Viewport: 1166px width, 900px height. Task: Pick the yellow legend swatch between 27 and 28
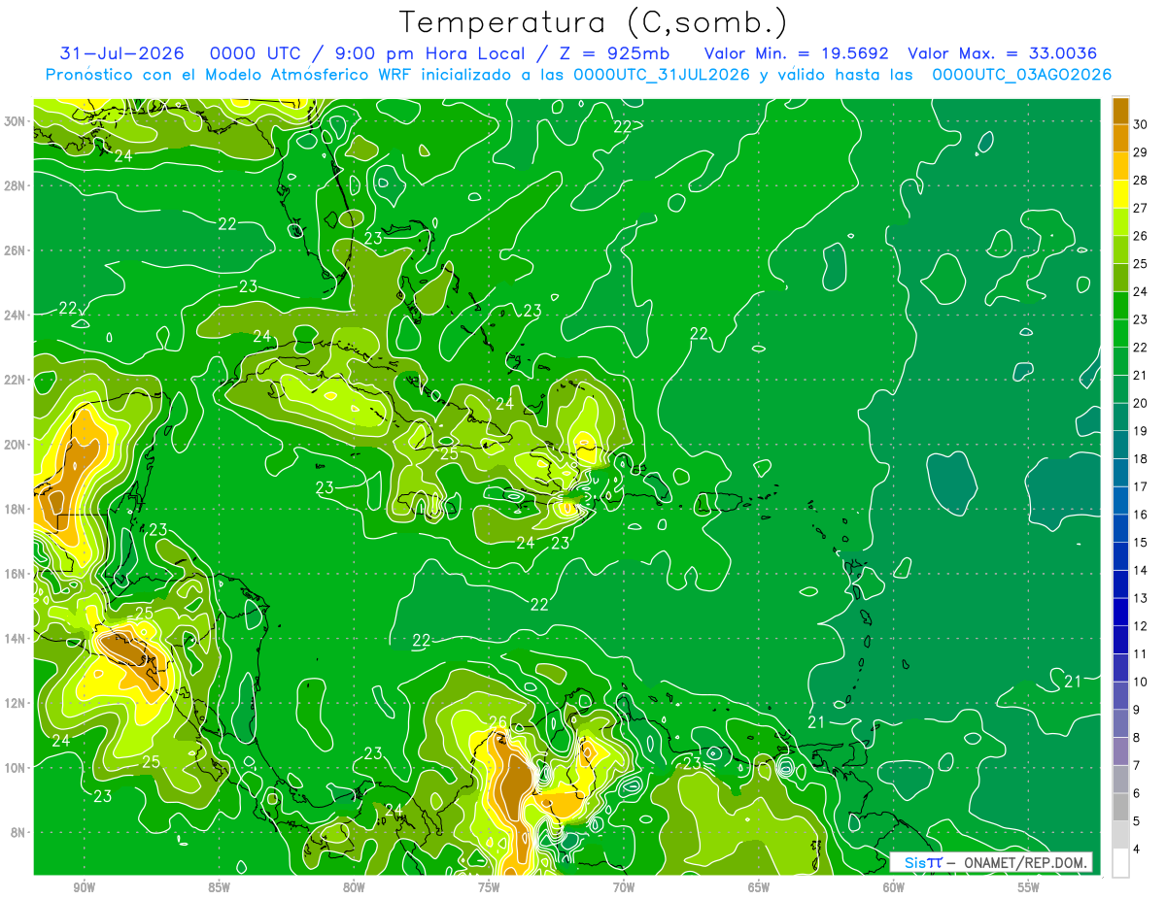pos(1120,194)
